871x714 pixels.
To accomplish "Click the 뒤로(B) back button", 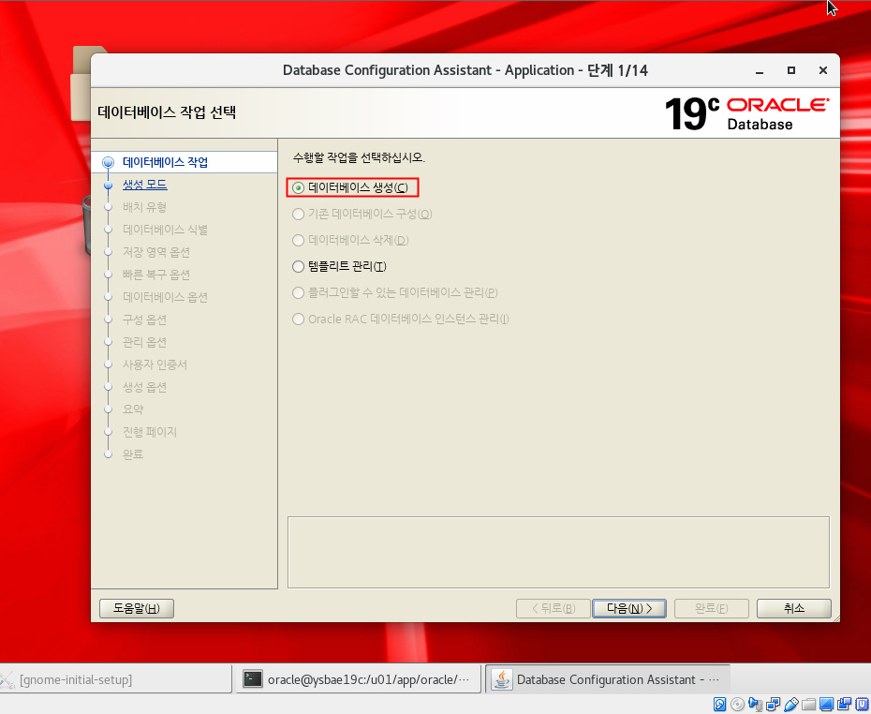I will (x=554, y=608).
